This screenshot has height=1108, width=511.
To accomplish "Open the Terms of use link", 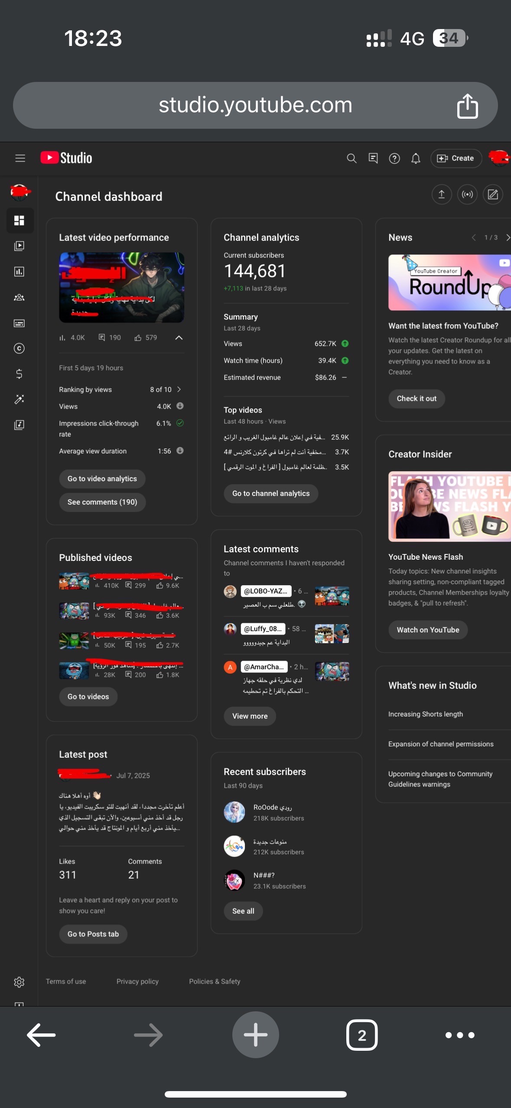I will (66, 981).
